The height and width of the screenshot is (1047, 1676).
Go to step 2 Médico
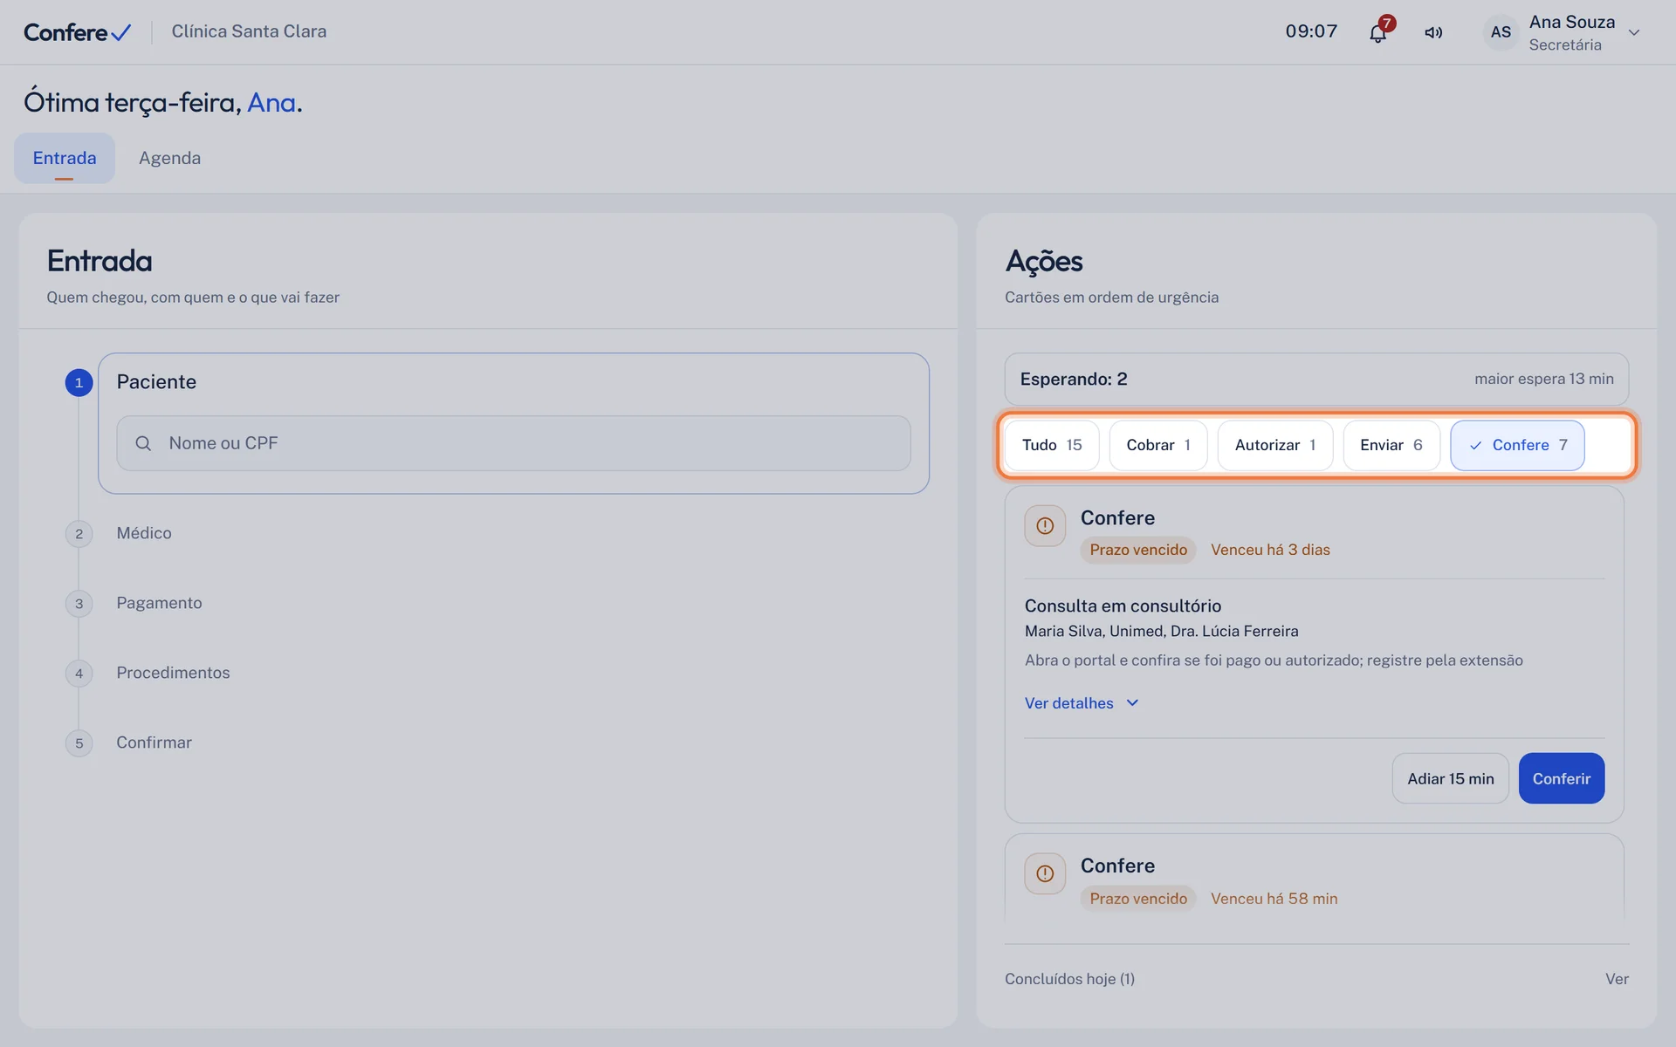[144, 533]
